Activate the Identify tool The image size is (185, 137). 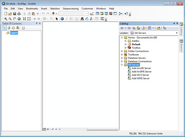(x=62, y=19)
